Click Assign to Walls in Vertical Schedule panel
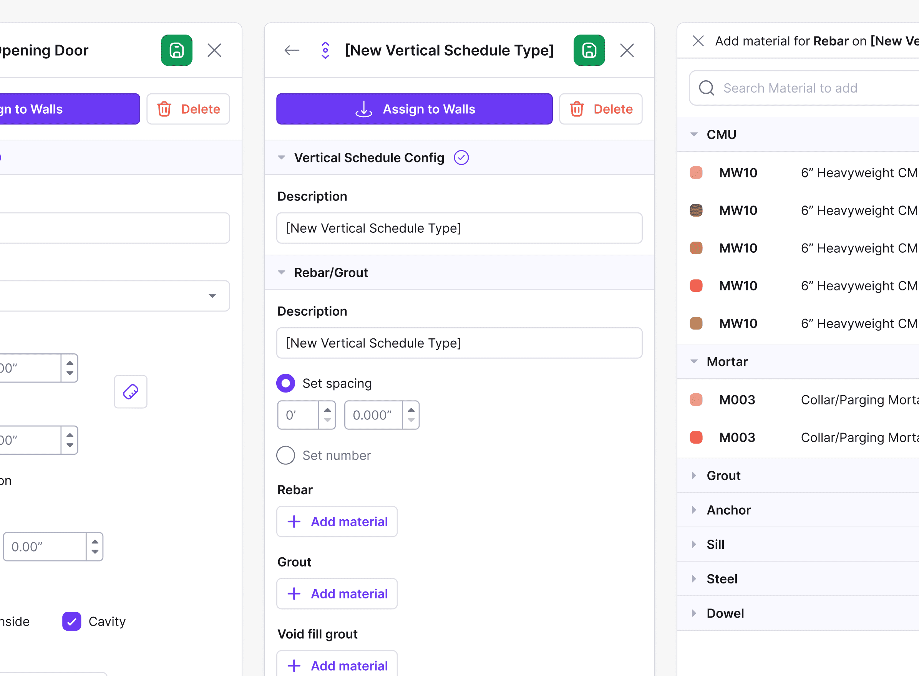This screenshot has width=919, height=676. [414, 109]
